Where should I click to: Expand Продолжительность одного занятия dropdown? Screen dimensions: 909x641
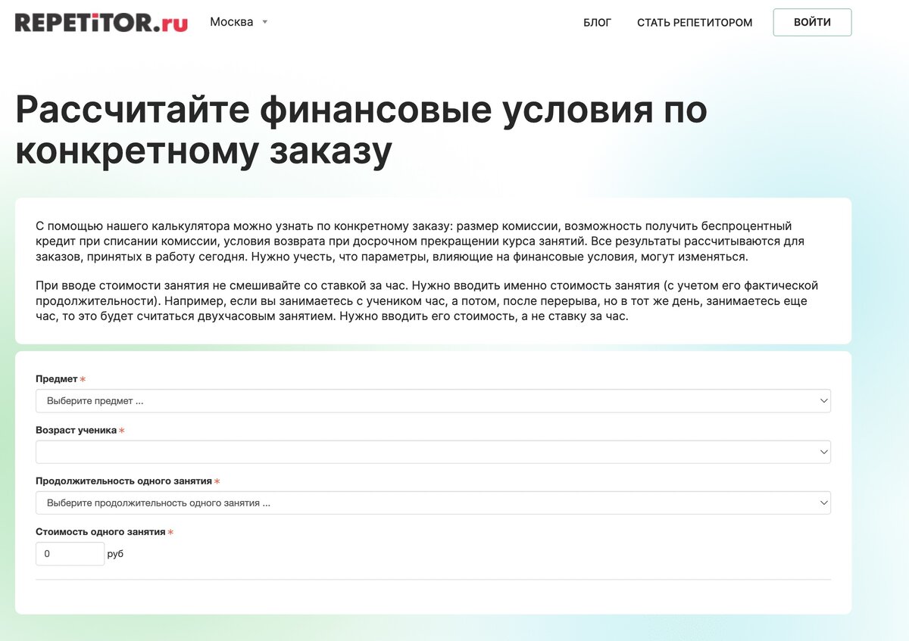click(433, 503)
